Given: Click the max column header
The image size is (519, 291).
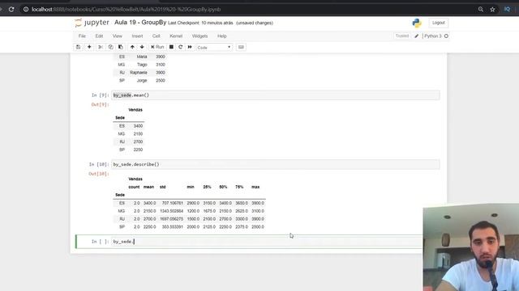Looking at the screenshot, I should 255,187.
